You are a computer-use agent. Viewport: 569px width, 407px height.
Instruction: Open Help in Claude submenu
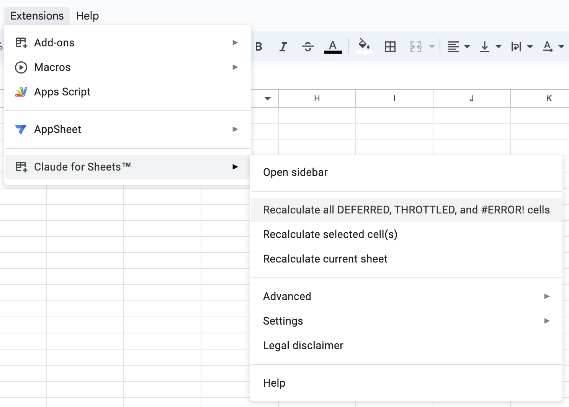coord(406,383)
